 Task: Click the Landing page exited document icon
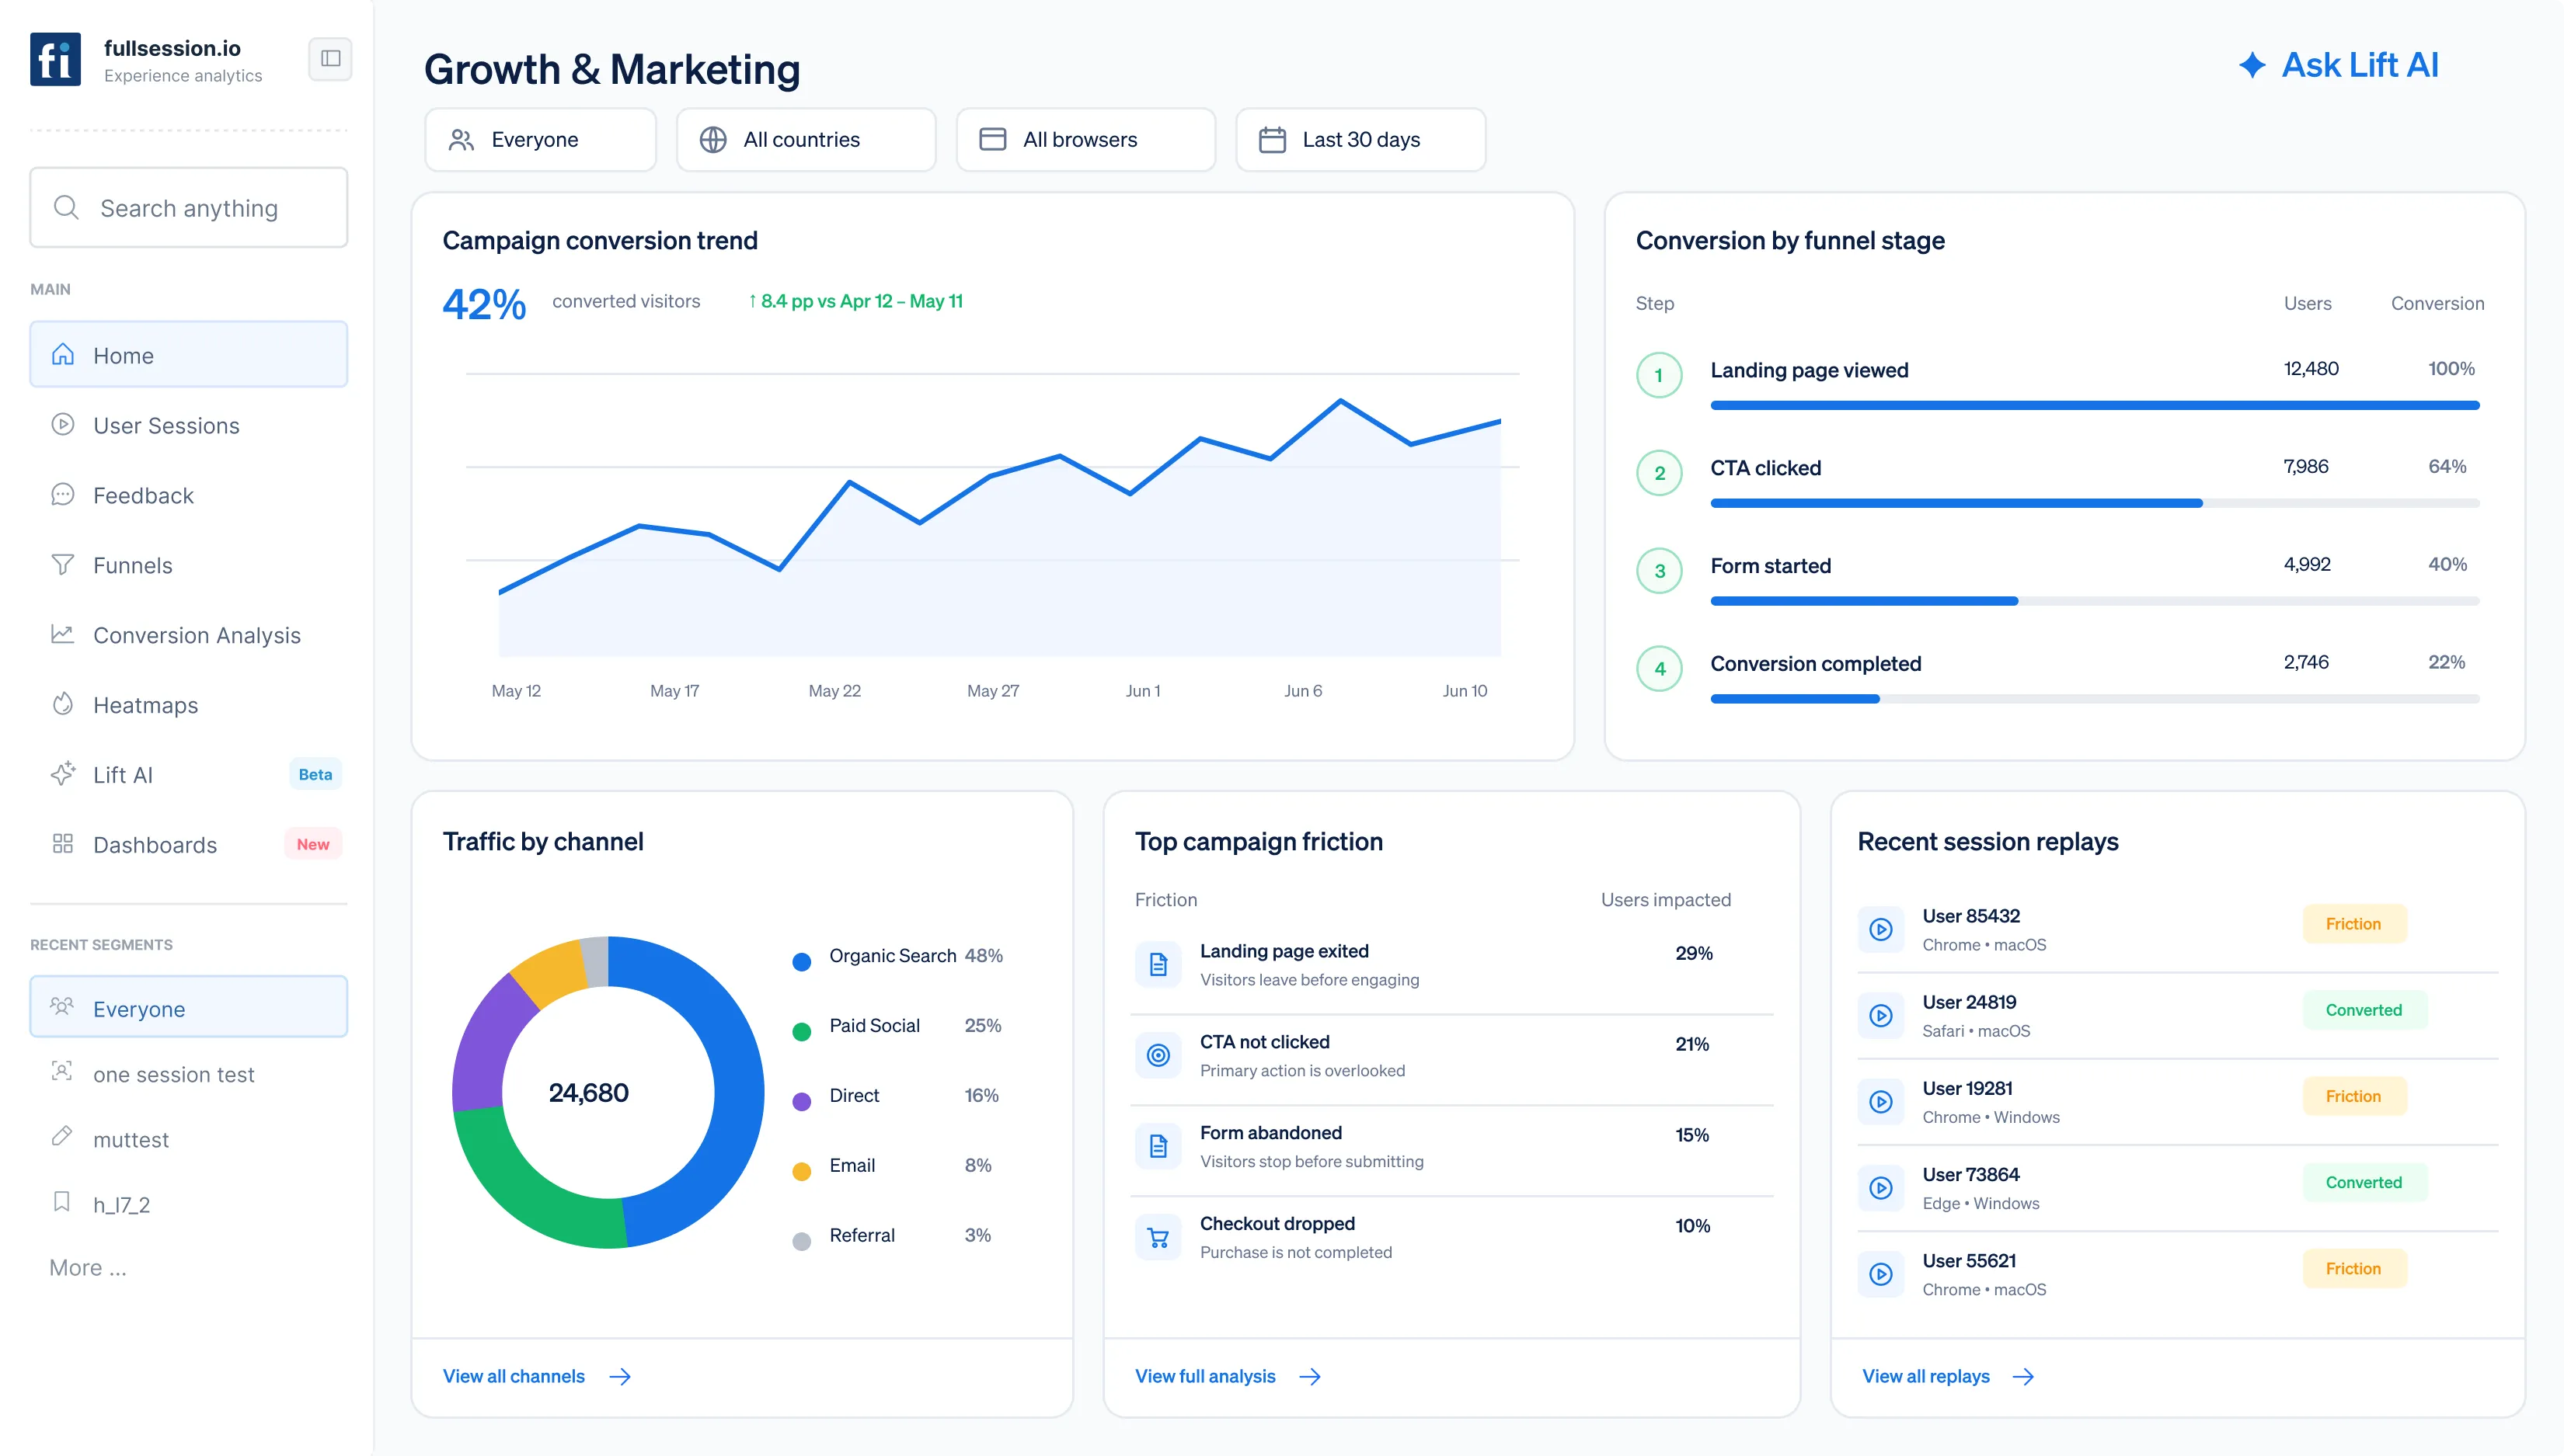(1158, 964)
